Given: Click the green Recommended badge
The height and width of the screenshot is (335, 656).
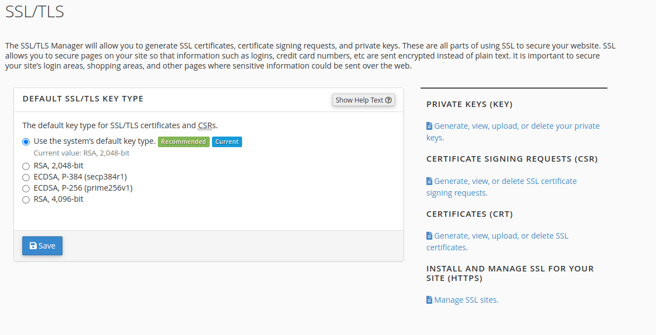Looking at the screenshot, I should 184,142.
